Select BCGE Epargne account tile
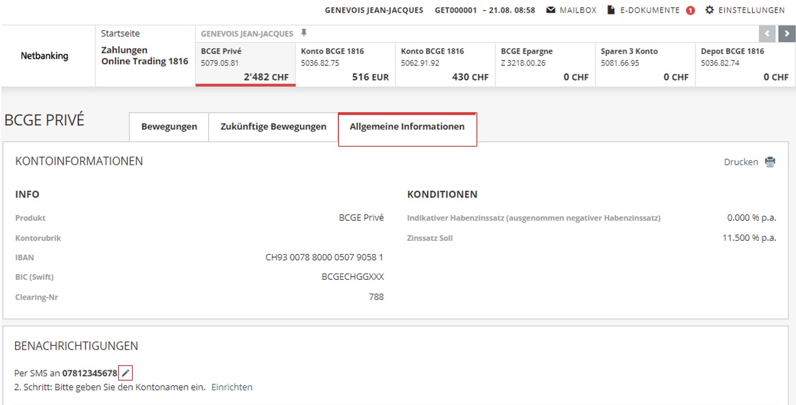The height and width of the screenshot is (405, 796). click(544, 64)
